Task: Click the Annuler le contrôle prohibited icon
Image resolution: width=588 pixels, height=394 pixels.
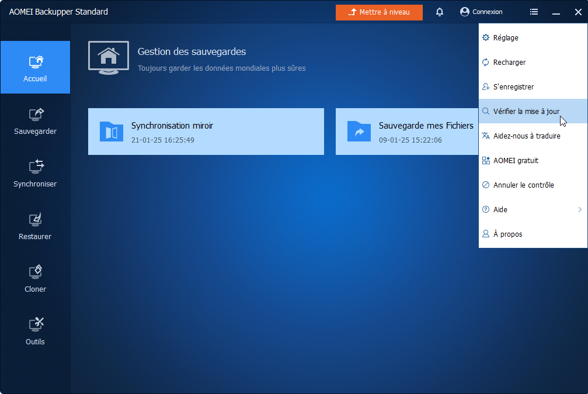Action: point(486,185)
